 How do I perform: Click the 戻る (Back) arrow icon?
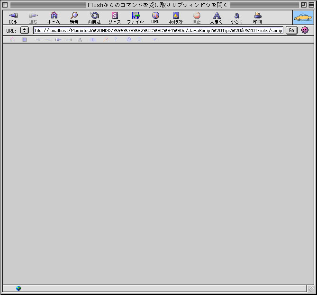pos(13,16)
